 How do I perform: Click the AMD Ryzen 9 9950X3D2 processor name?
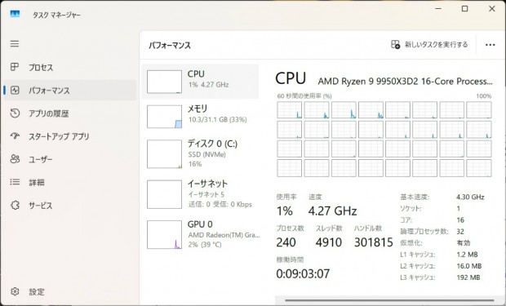pyautogui.click(x=405, y=81)
